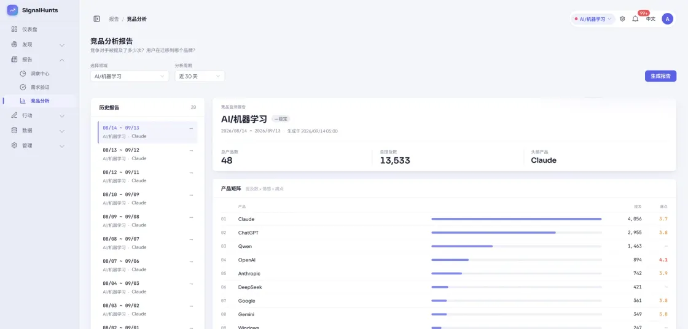688x329 pixels.
Task: Open the top-bar AI/机器学习 domain selector
Action: (x=593, y=19)
